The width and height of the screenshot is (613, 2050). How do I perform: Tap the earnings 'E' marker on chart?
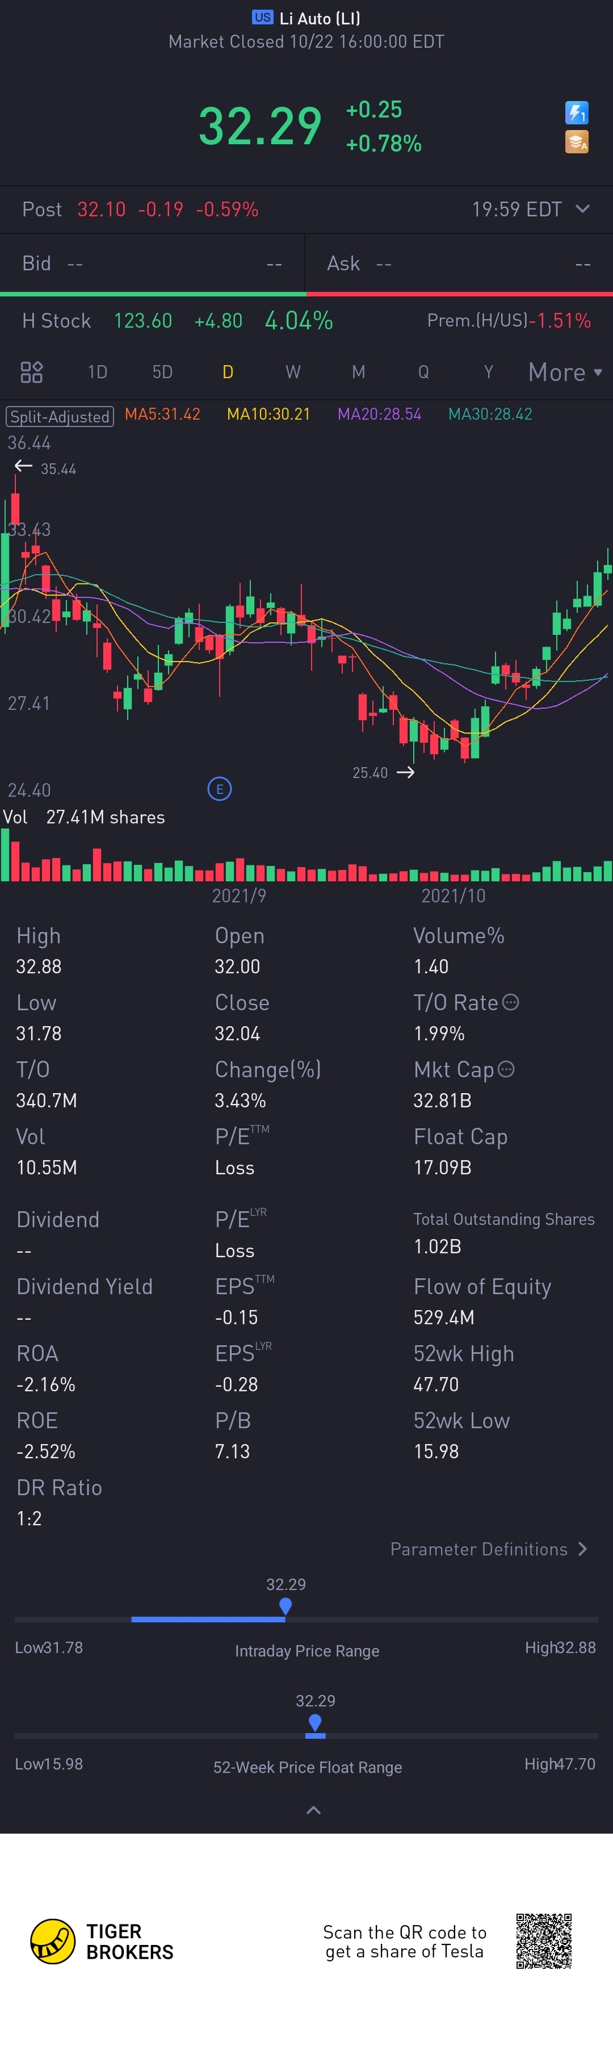[x=220, y=789]
